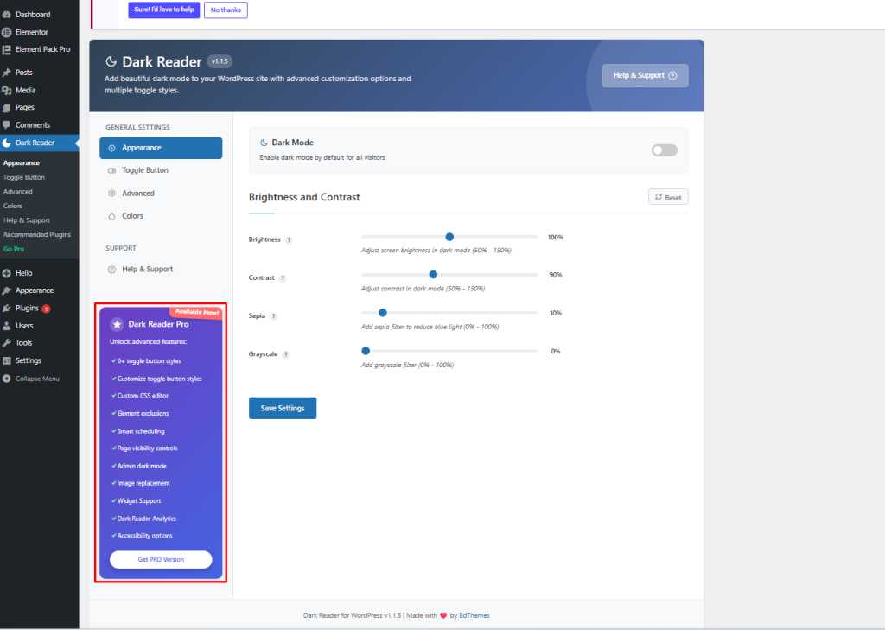
Task: Click the star icon on Dark Reader Pro card
Action: (x=117, y=324)
